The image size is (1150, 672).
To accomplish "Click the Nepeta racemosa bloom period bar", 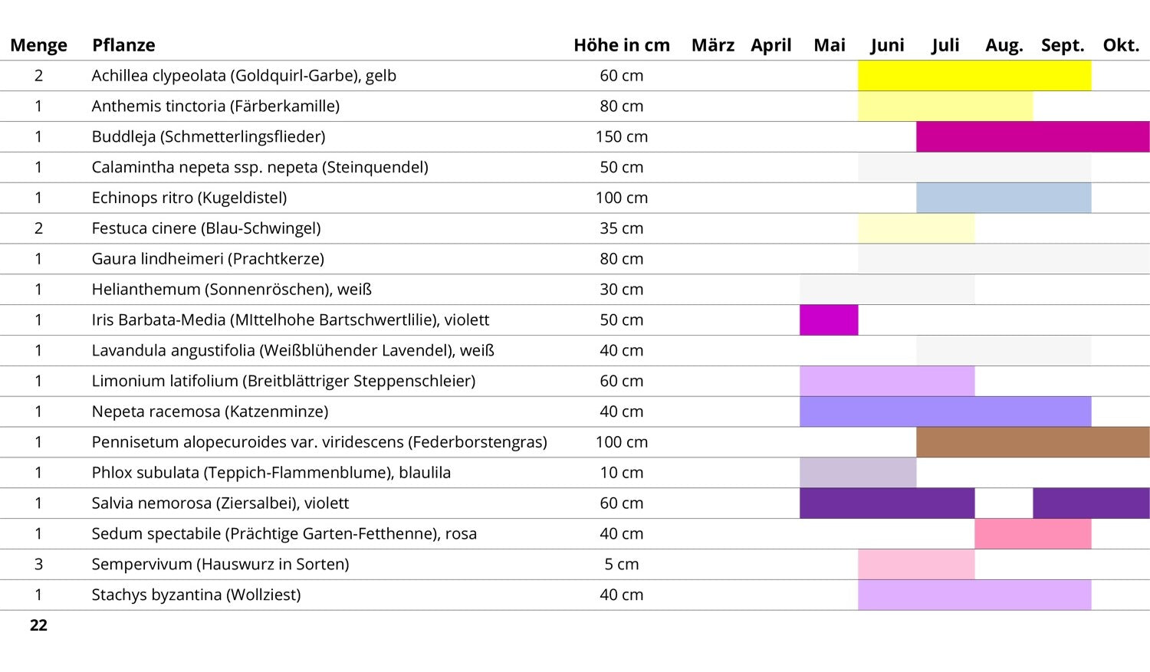I will pos(945,411).
